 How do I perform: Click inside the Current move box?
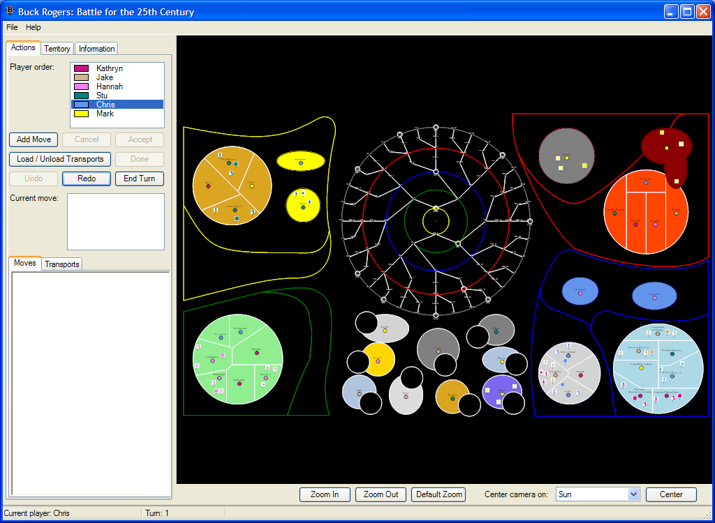click(x=116, y=222)
